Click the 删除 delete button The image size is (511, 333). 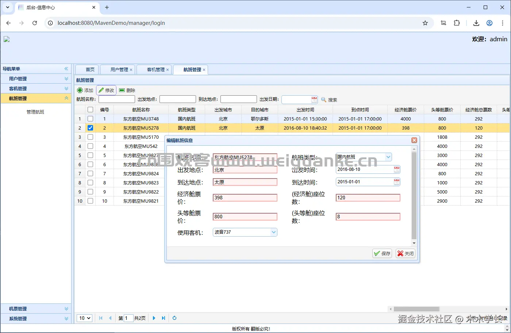point(127,90)
